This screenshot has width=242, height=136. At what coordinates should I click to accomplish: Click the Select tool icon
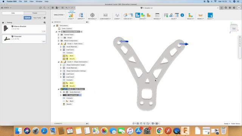pos(210,15)
